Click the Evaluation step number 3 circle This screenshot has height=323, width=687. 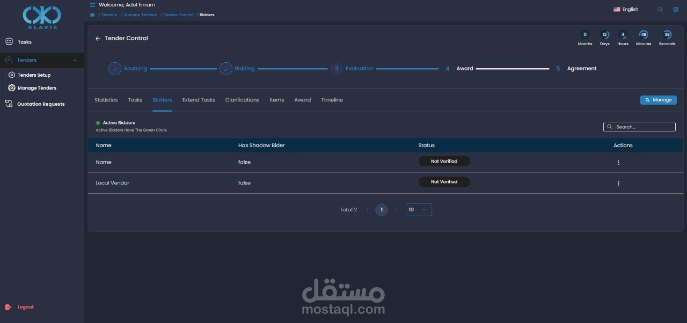tap(337, 69)
